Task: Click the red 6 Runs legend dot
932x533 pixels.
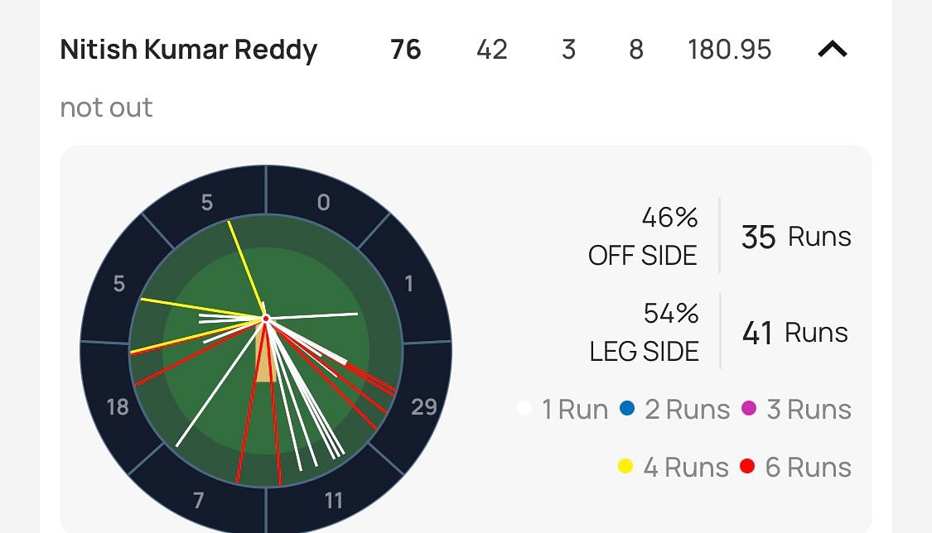Action: [747, 467]
